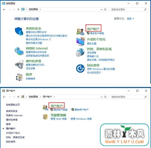The image size is (151, 148).
Task: Select 轻松使用 in lower window sidebar
Action: pyautogui.click(x=11, y=142)
